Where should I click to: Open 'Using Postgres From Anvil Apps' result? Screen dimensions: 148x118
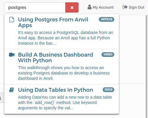[x=53, y=22]
